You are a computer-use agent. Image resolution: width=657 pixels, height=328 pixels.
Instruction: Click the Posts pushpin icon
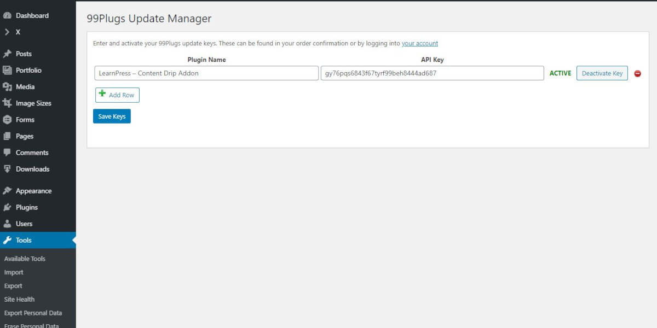pos(7,54)
